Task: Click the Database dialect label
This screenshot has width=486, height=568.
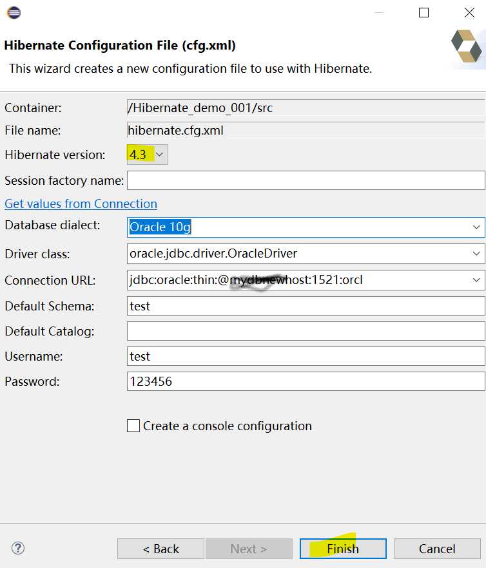Action: [x=52, y=225]
